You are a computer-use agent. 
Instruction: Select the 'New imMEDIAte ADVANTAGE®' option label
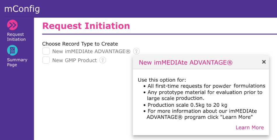pyautogui.click(x=91, y=52)
